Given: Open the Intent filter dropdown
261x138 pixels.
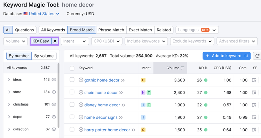Looking at the screenshot, I should coord(75,41).
